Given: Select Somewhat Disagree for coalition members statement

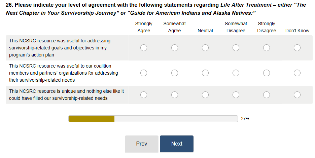Looking at the screenshot, I should pyautogui.click(x=236, y=73).
